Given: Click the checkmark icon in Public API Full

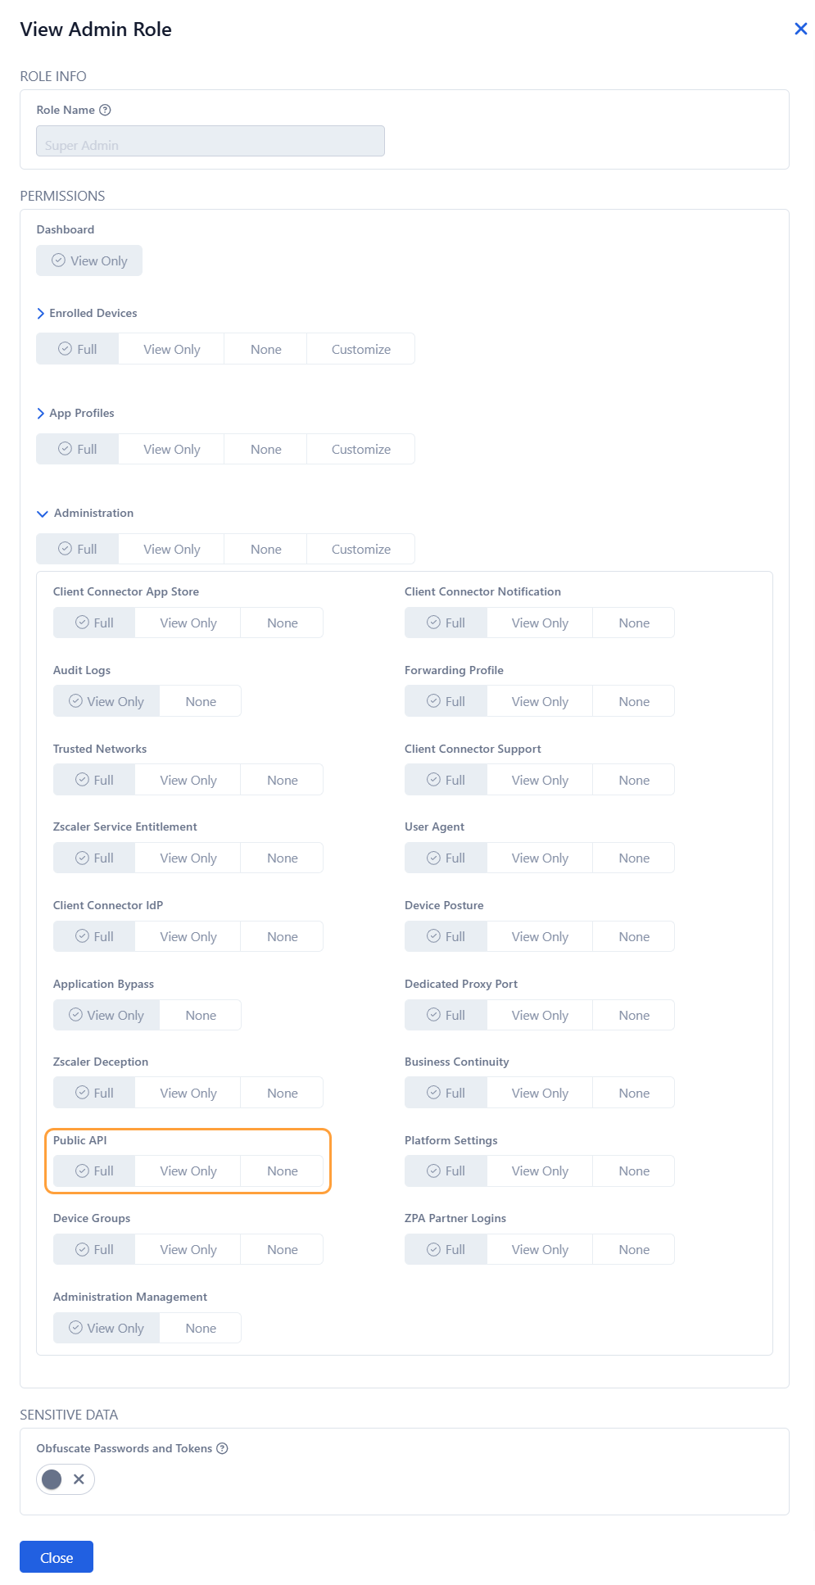Looking at the screenshot, I should (x=82, y=1171).
